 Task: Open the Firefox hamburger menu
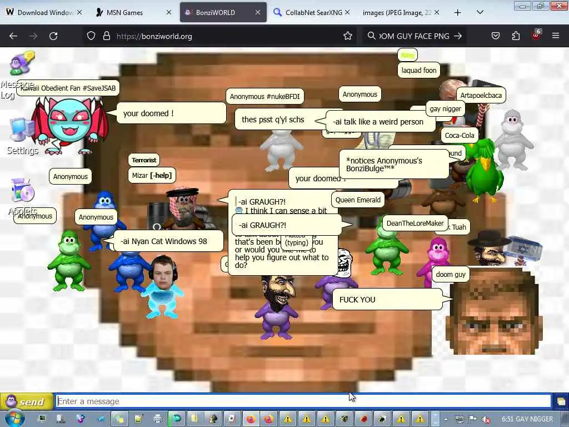tap(556, 36)
